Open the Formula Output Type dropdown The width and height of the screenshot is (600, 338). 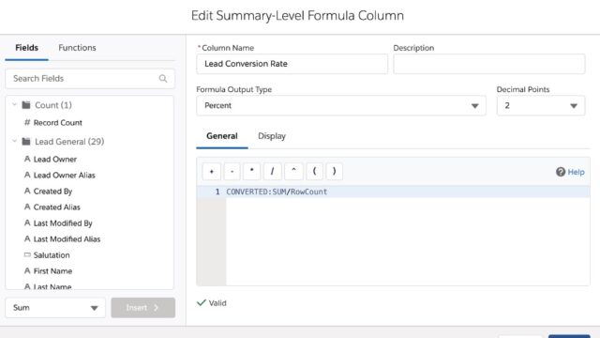coord(341,106)
